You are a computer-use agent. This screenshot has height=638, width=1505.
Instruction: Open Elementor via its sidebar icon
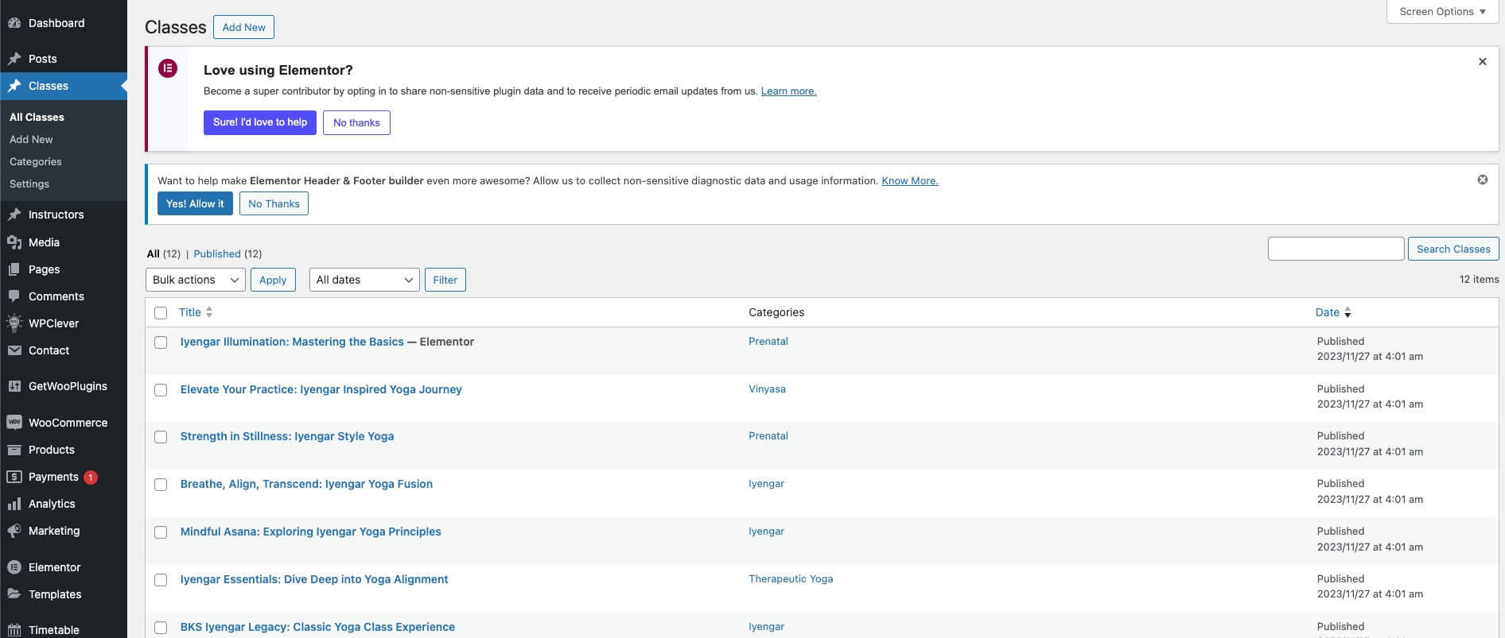[14, 567]
